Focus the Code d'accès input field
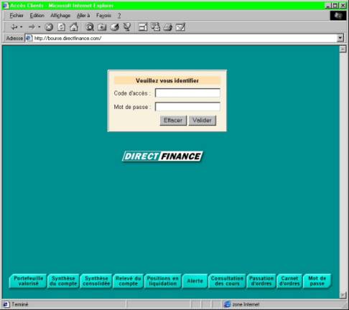The image size is (349, 310). 187,93
